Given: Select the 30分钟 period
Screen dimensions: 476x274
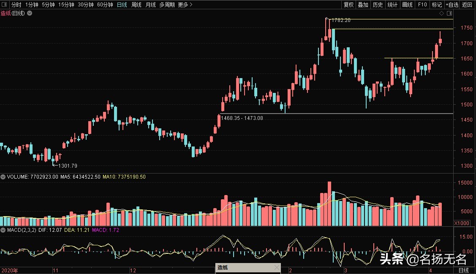Looking at the screenshot, I should click(x=86, y=5).
